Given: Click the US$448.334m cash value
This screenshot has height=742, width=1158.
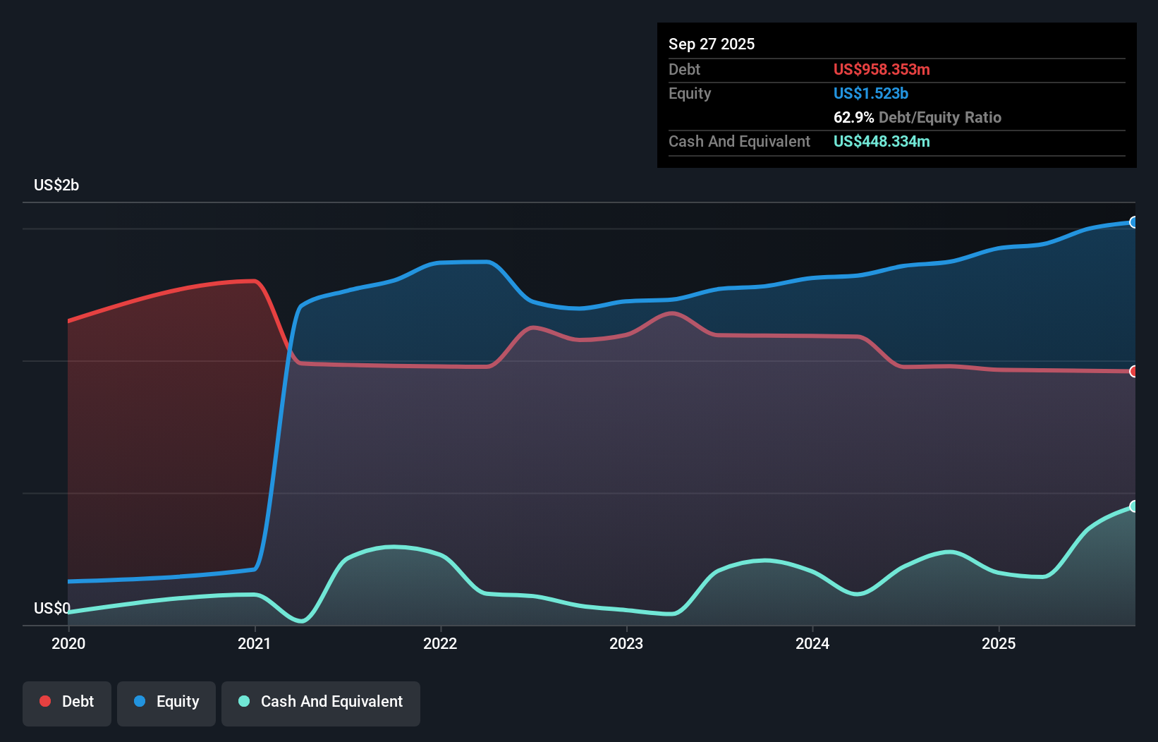Looking at the screenshot, I should (882, 141).
